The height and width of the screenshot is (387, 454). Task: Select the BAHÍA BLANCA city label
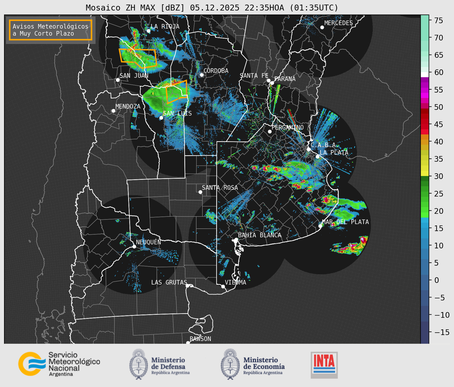point(260,235)
